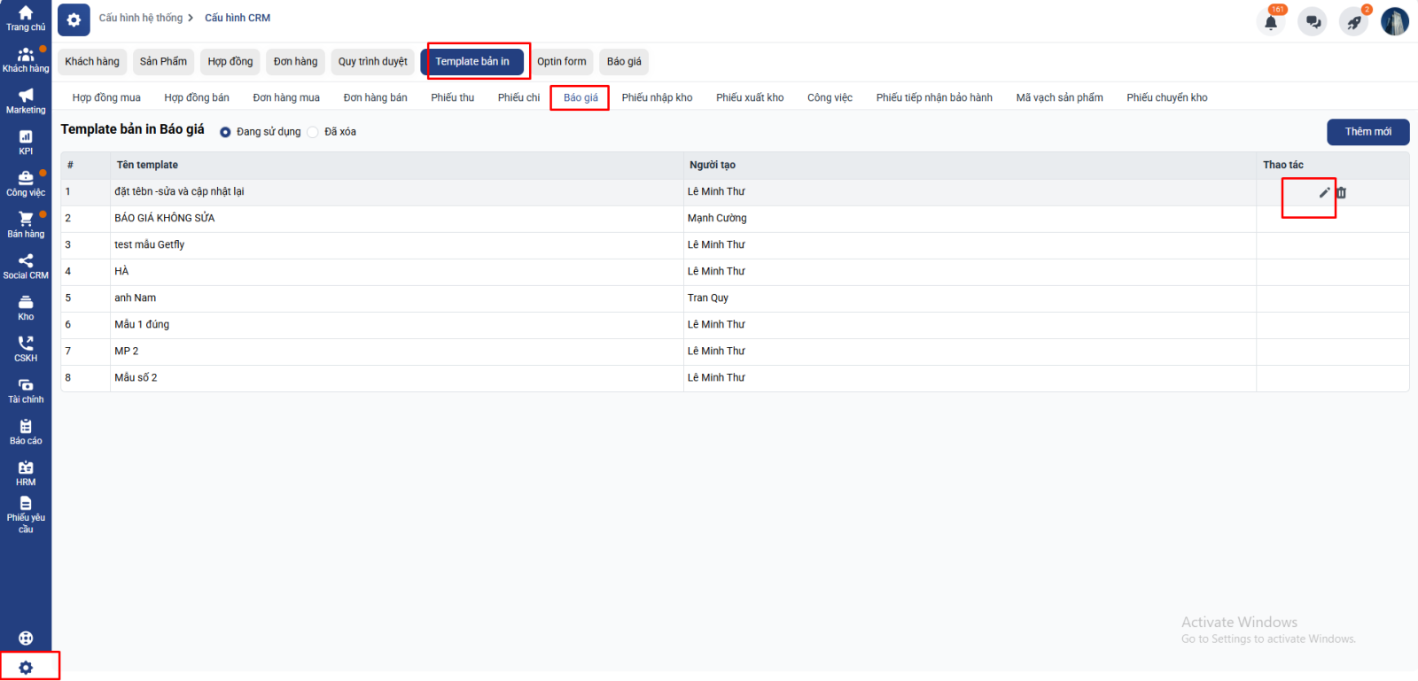1418x681 pixels.
Task: Select the 'Đang sử dụng' radio option
Action: point(225,132)
